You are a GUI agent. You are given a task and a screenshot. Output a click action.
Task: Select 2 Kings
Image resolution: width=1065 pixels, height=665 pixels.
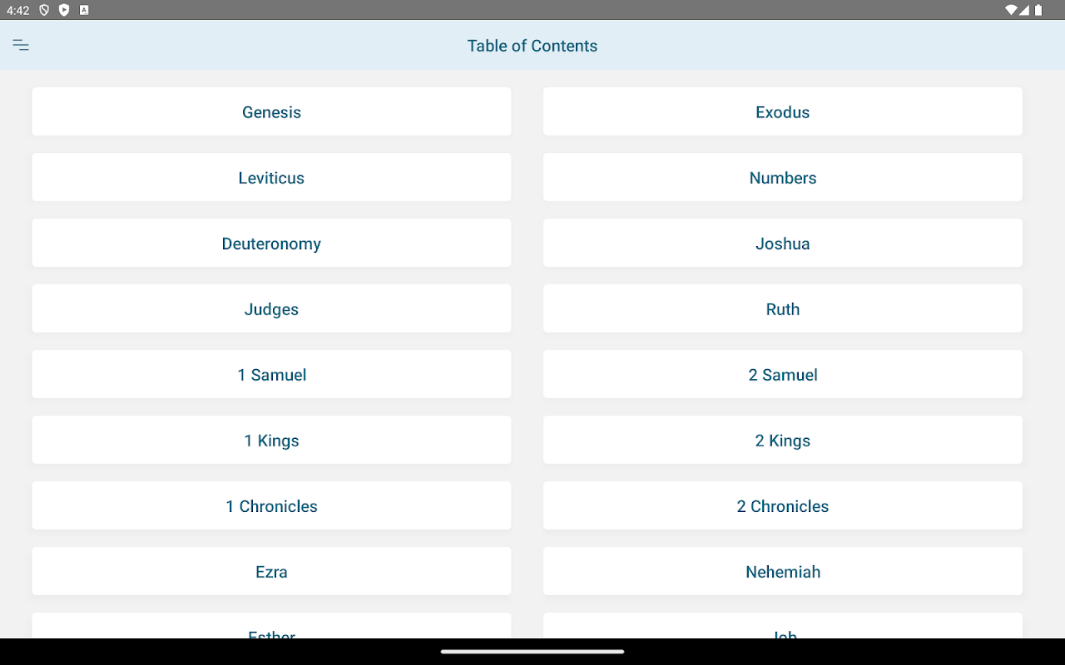click(x=782, y=440)
